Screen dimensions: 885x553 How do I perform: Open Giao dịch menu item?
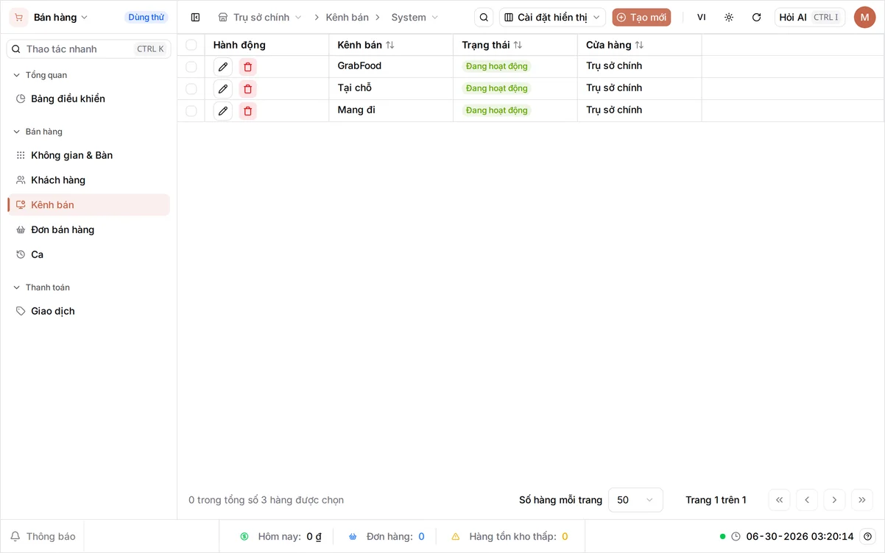pos(88,311)
